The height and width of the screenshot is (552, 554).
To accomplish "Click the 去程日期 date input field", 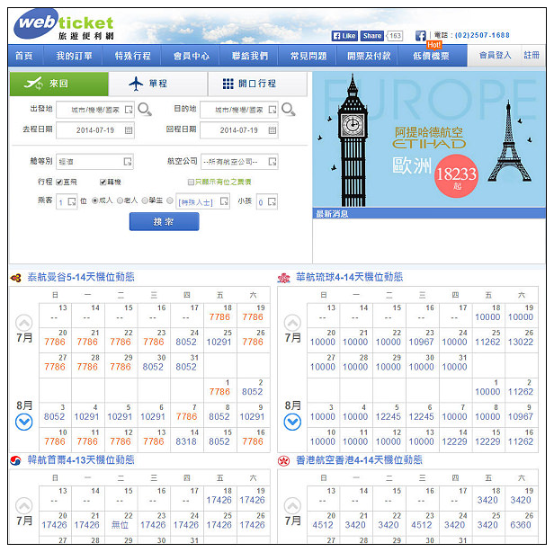I will [x=95, y=130].
